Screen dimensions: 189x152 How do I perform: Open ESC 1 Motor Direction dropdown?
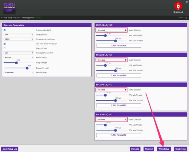(112, 30)
